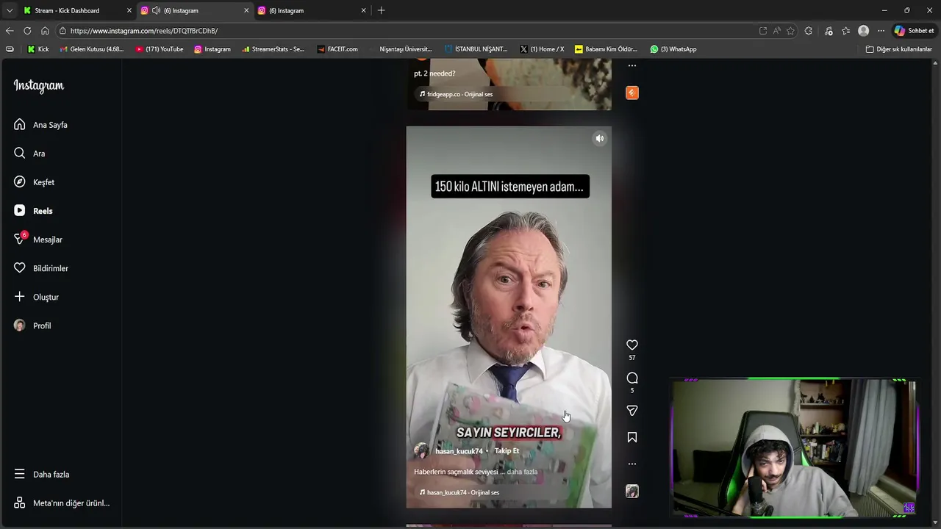The height and width of the screenshot is (529, 941).
Task: Open the media control icon in the toolbar
Action: click(x=829, y=31)
